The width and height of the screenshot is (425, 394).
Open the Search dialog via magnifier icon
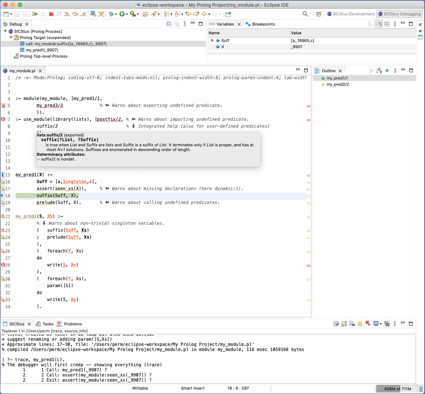tap(305, 13)
